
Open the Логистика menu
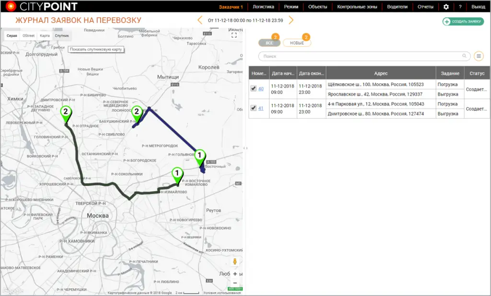point(263,7)
